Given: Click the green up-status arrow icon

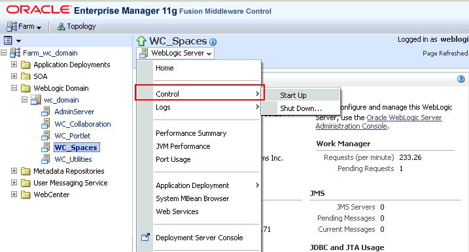Looking at the screenshot, I should coord(141,41).
